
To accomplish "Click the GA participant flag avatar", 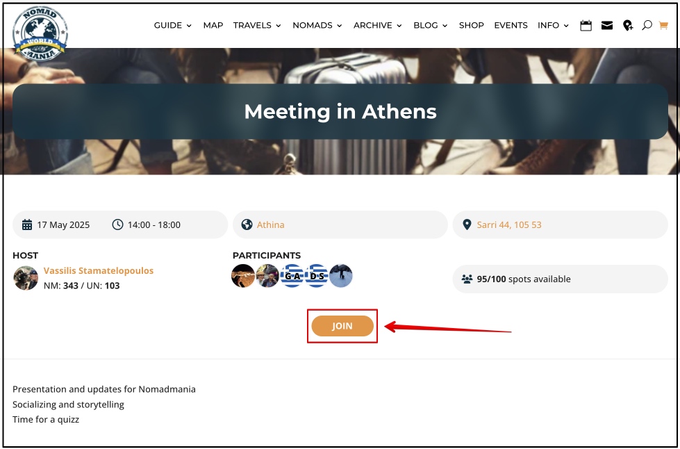I will 292,276.
